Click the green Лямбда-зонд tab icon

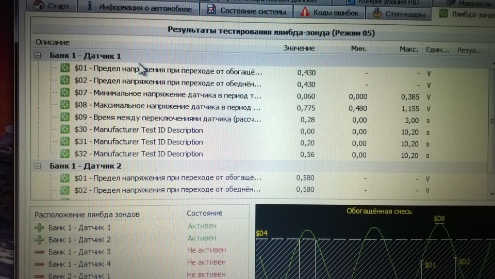pos(443,13)
